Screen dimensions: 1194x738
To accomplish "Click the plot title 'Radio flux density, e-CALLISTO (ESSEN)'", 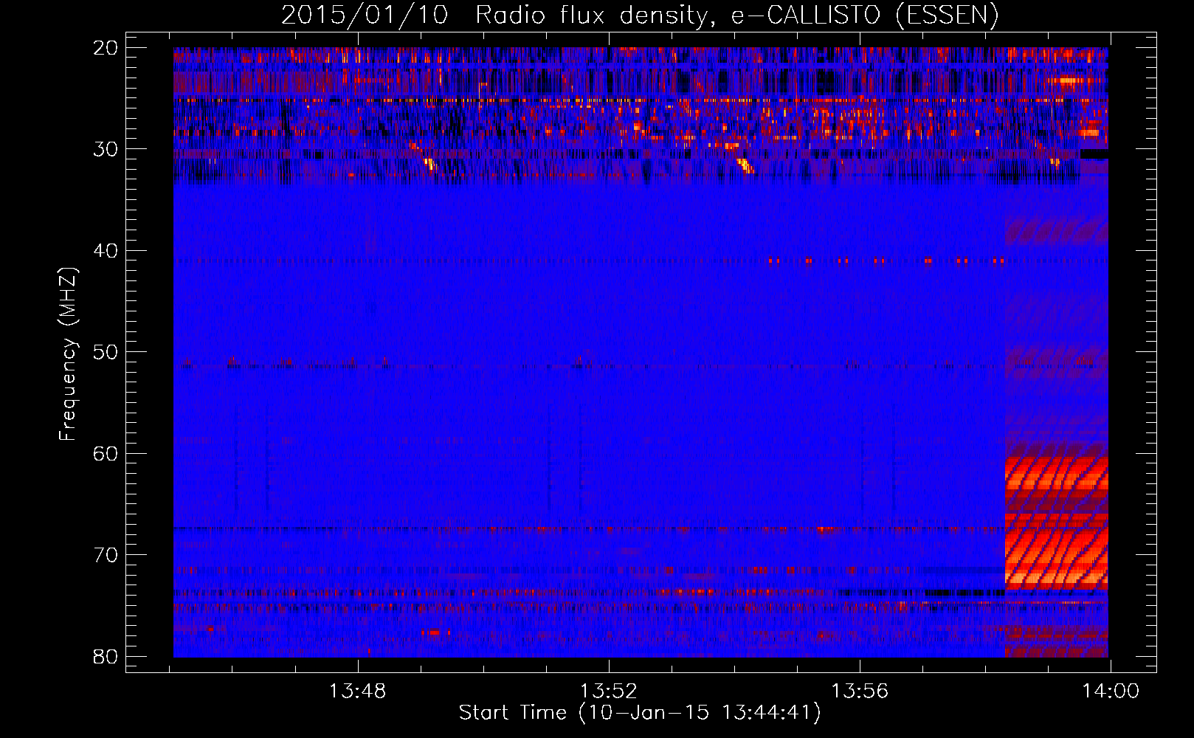I will pos(736,15).
